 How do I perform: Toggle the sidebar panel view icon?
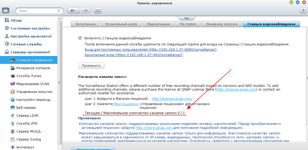click(x=6, y=11)
